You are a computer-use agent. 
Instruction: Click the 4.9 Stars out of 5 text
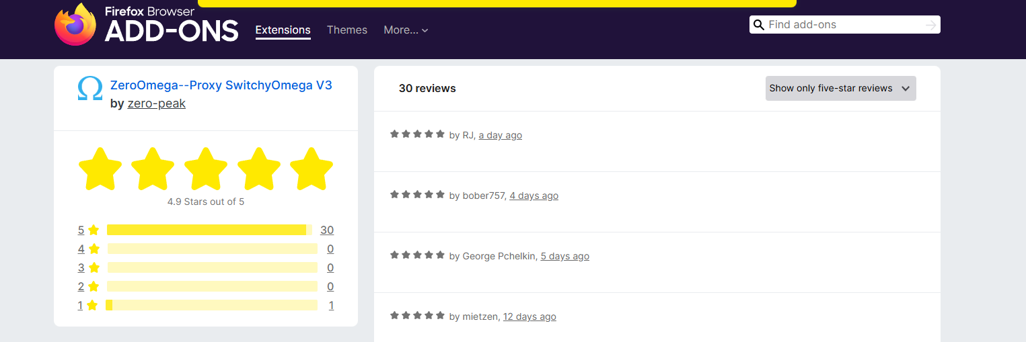coord(206,202)
